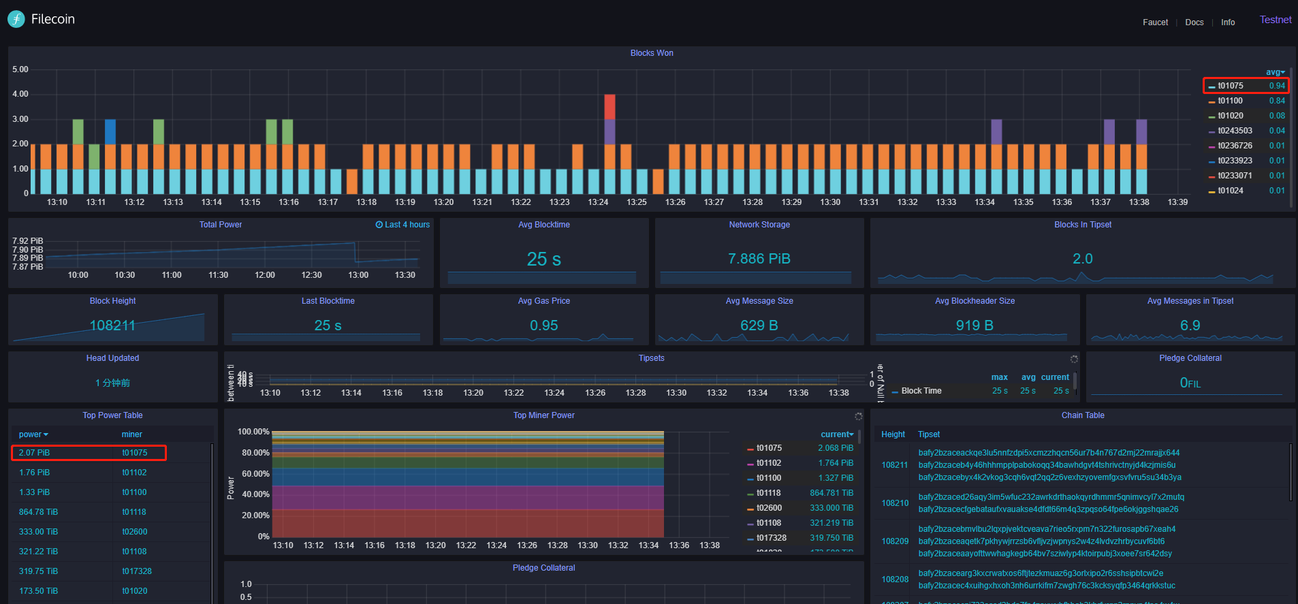
Task: Toggle t01024 series in Blocks Won legend
Action: point(1231,191)
